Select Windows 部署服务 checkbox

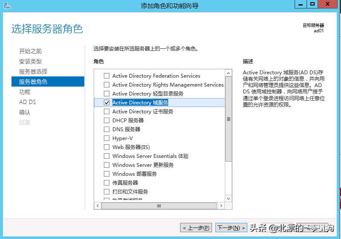click(x=106, y=174)
